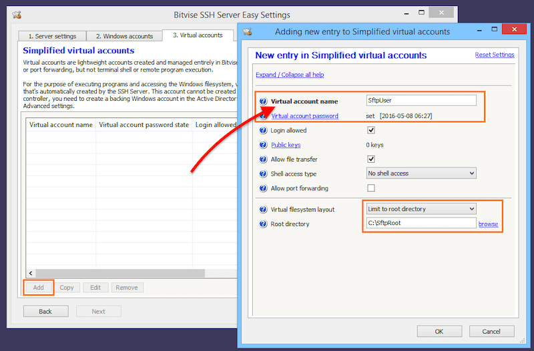Click the Edit button under accounts table
The height and width of the screenshot is (351, 534).
95,288
